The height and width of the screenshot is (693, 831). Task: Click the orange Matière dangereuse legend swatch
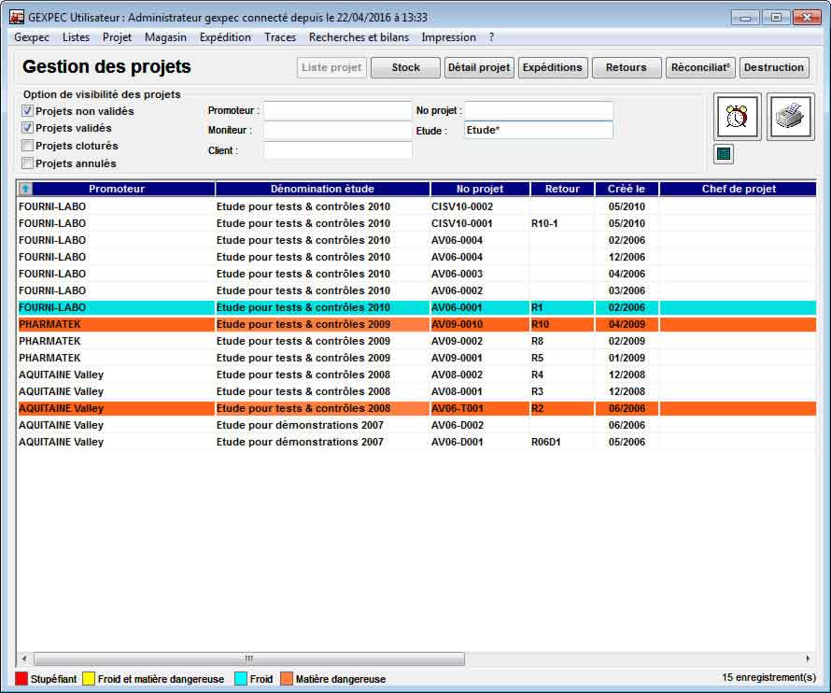click(x=287, y=679)
